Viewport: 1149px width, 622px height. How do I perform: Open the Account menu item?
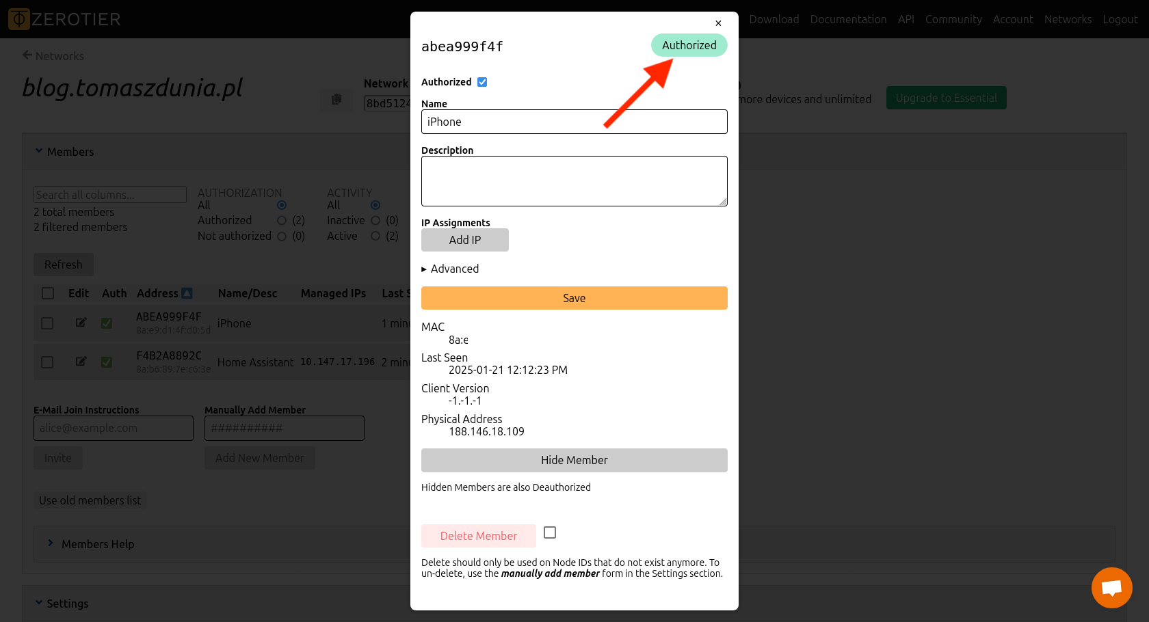click(x=1012, y=19)
